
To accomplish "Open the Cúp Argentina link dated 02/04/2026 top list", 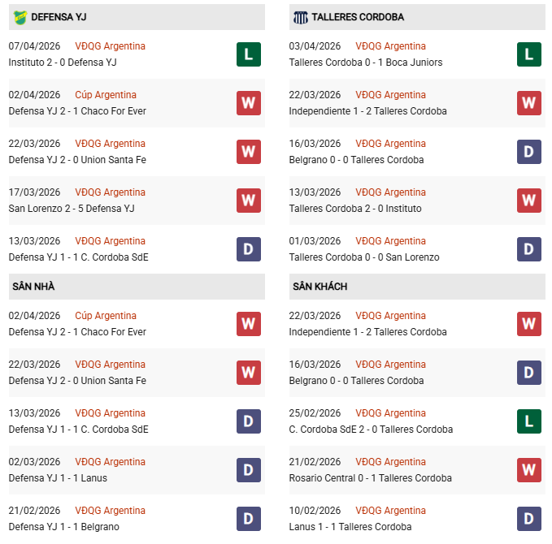I will [x=106, y=95].
